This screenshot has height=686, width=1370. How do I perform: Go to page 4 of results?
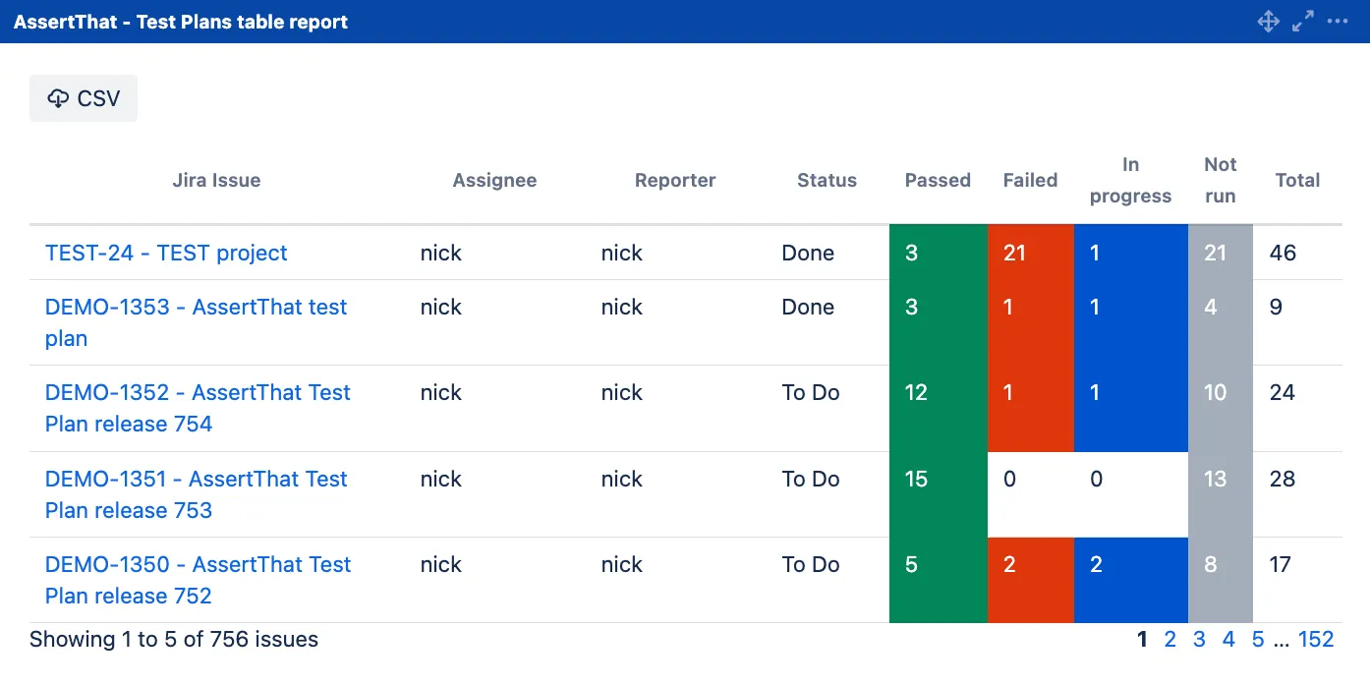click(1228, 640)
